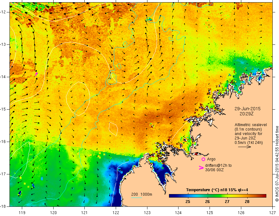279x216 pixels.
Task: Click the magenta drifter arrowhead legend symbol
Action: click(x=201, y=168)
